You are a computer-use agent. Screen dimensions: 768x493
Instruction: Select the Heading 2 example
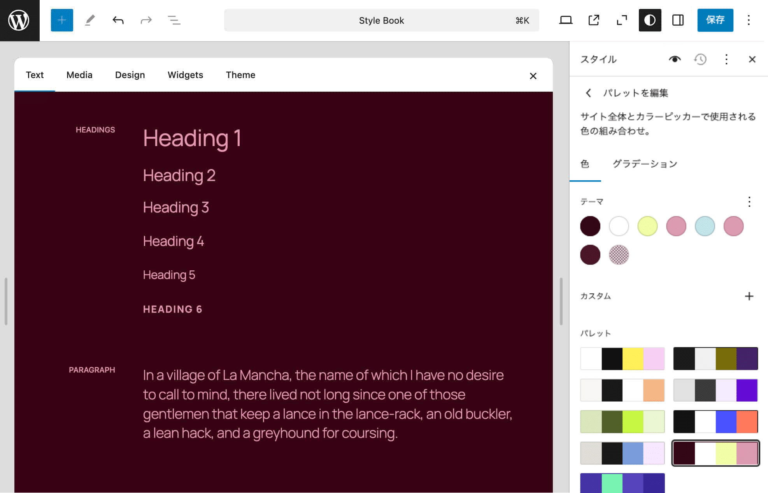point(179,176)
